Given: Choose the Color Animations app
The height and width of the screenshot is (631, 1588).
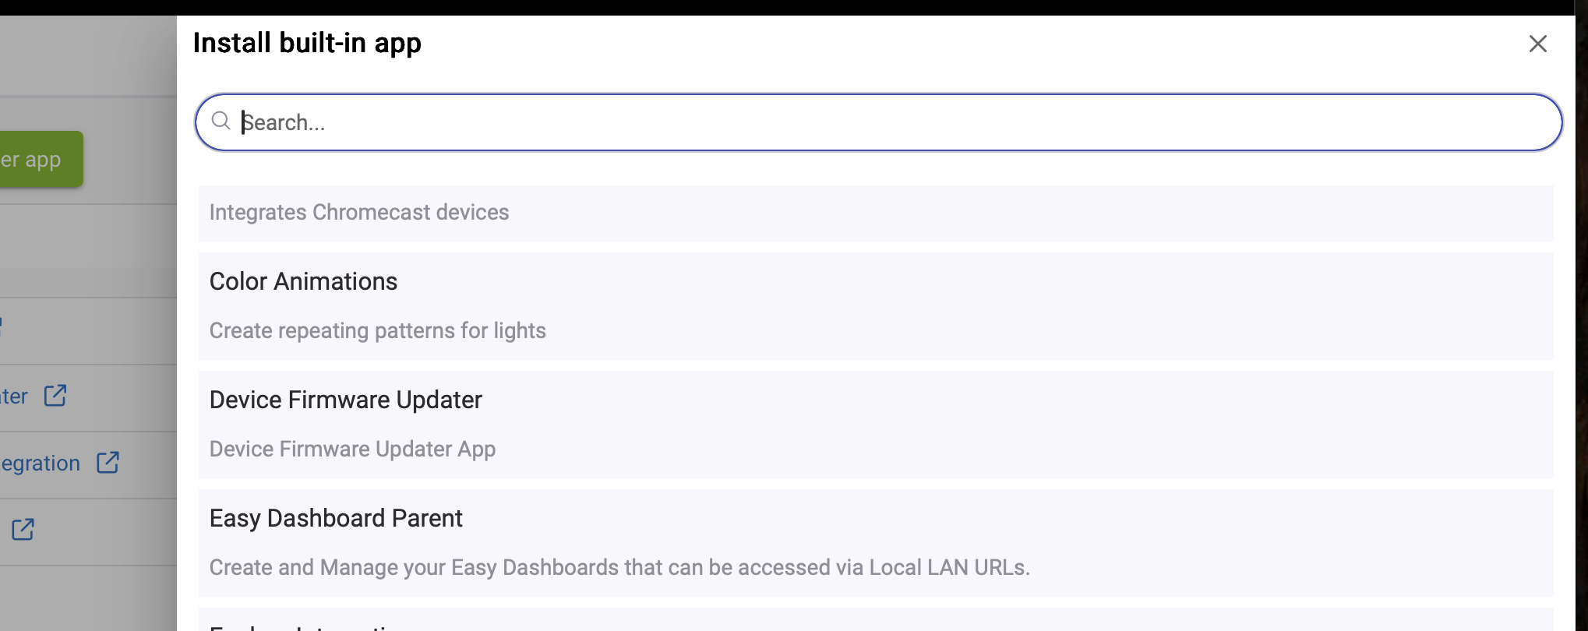Looking at the screenshot, I should 303,281.
